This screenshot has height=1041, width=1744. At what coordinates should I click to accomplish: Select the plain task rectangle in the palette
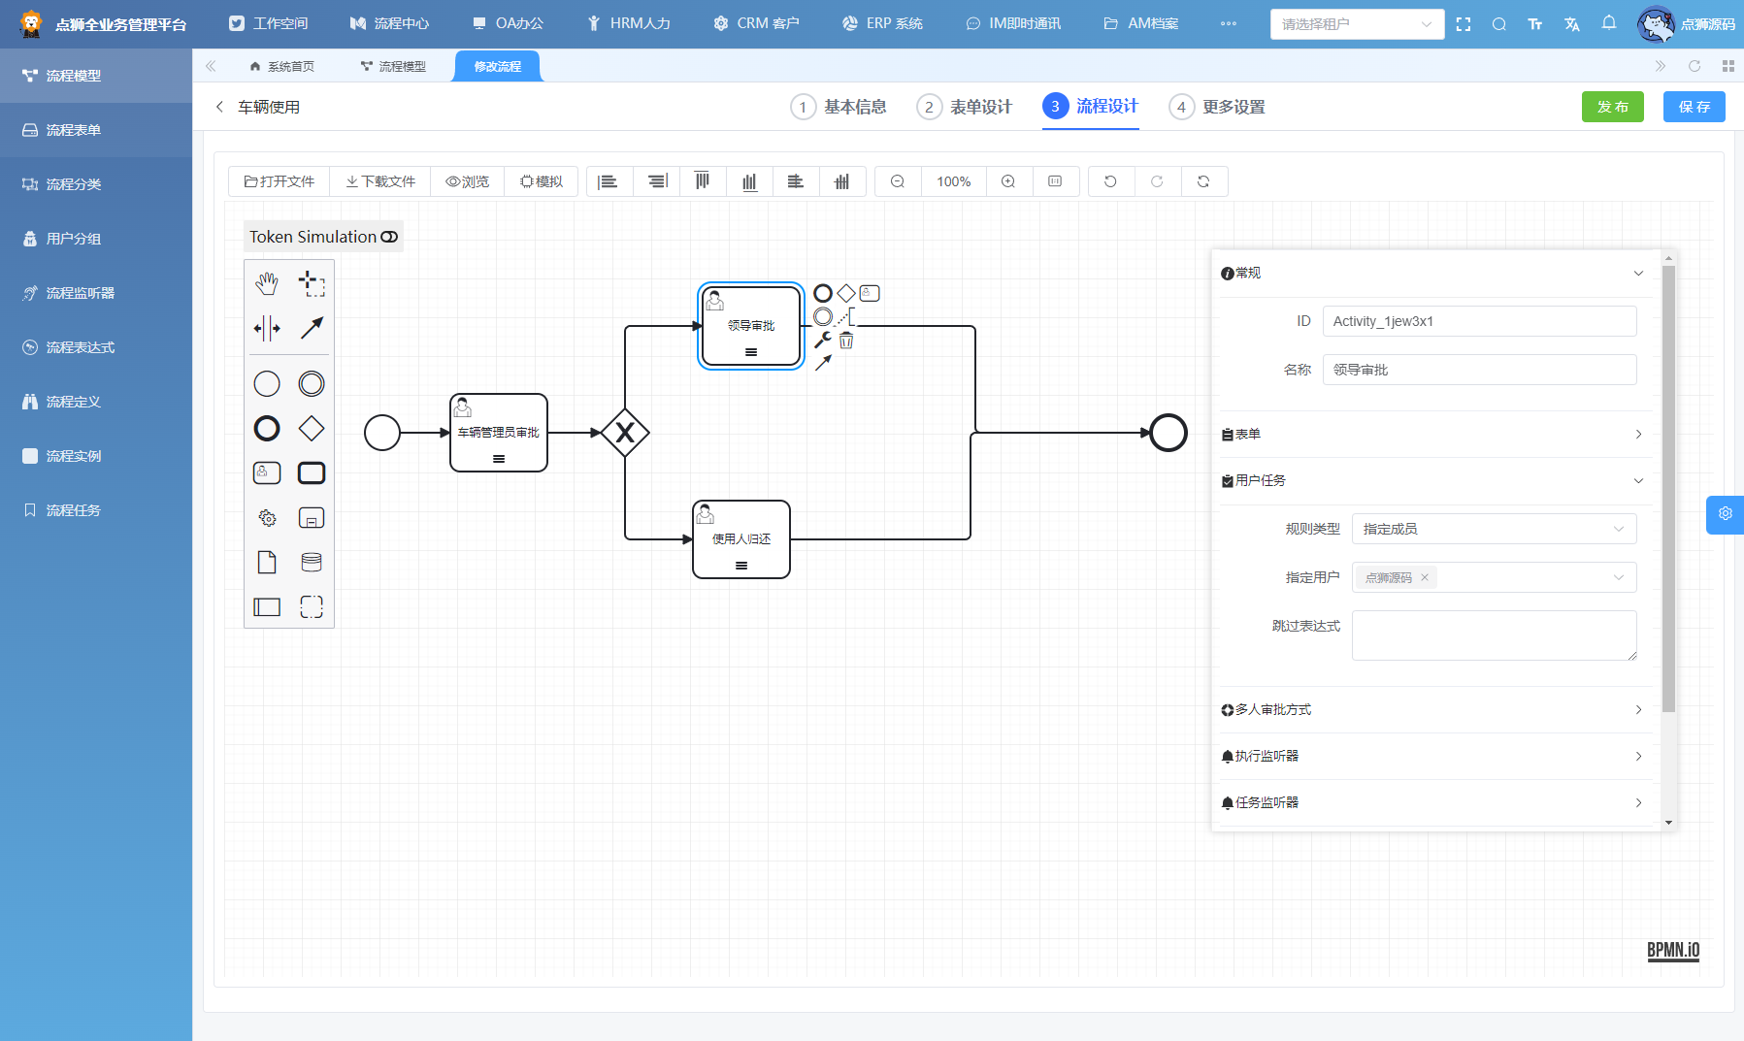coord(312,473)
